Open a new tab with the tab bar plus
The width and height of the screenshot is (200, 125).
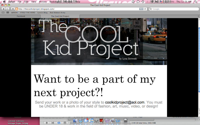pos(198,16)
